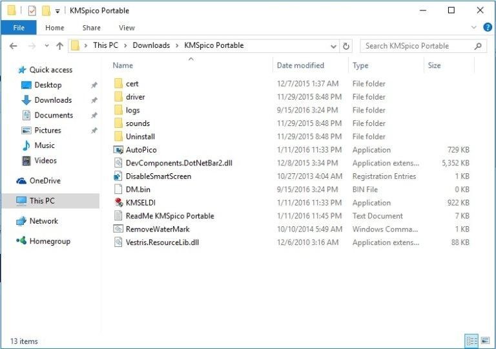Viewport: 496px width, 349px height.
Task: Expand the ribbon using the chevron arrow
Action: coord(475,27)
